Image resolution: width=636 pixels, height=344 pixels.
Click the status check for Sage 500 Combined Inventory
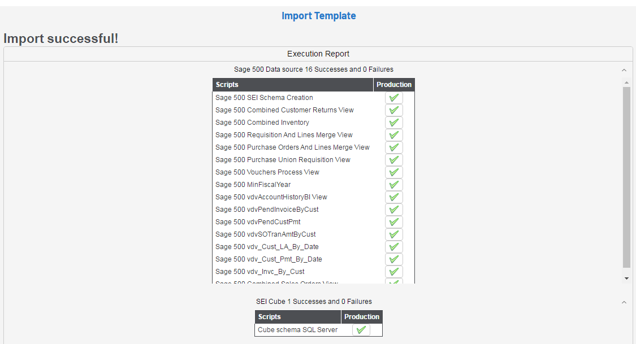[x=394, y=123]
